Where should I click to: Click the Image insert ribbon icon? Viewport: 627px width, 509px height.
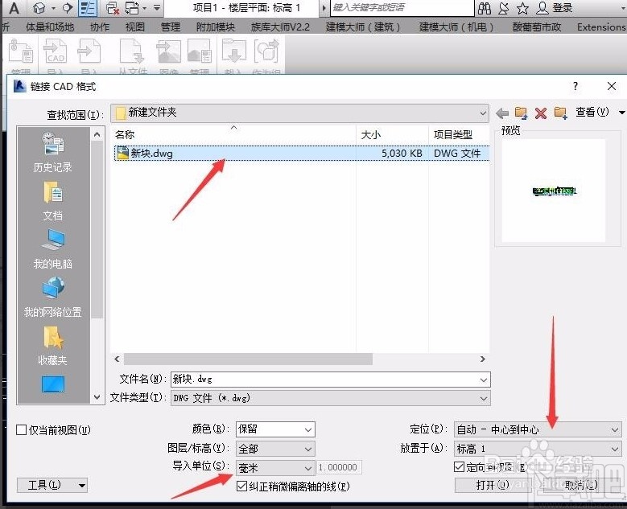pos(168,51)
